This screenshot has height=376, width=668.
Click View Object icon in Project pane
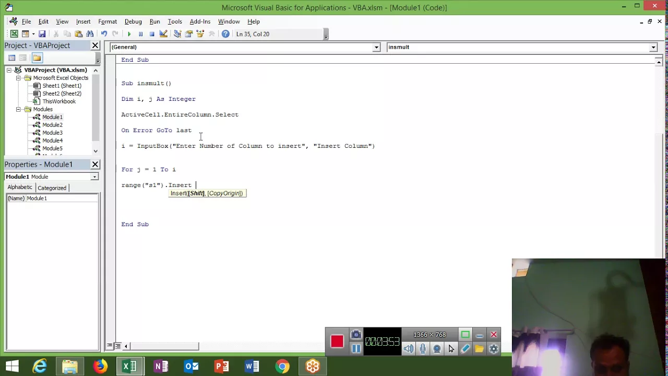(x=23, y=58)
